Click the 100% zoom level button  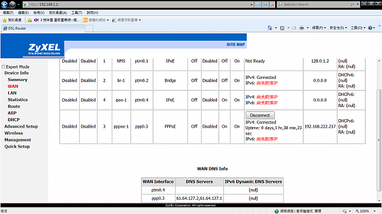tap(362, 211)
